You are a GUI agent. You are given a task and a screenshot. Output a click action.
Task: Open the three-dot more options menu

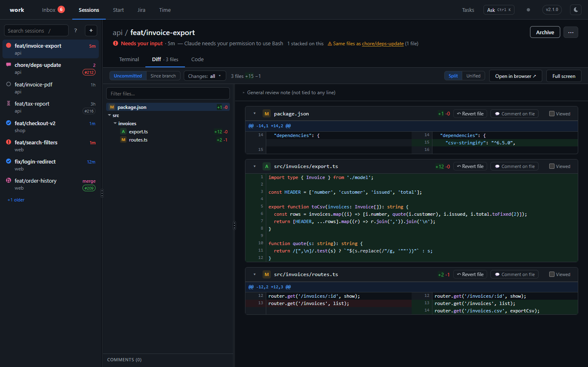pyautogui.click(x=571, y=32)
